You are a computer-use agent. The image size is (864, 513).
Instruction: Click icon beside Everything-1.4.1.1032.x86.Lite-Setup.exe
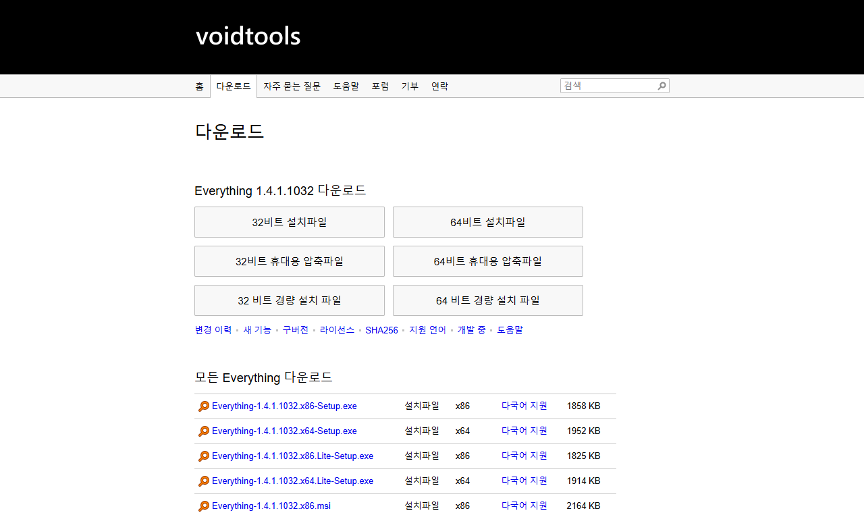(x=204, y=456)
